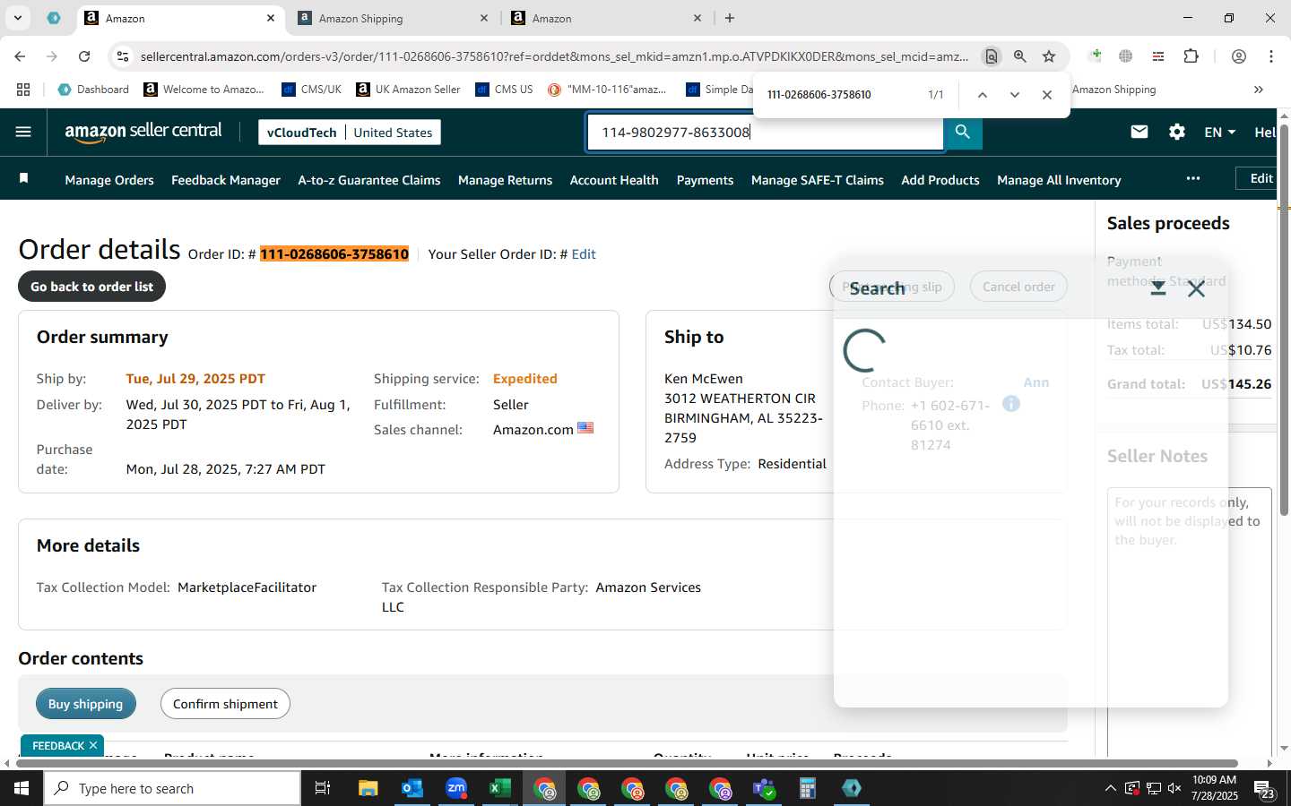Viewport: 1291px width, 806px height.
Task: Open Add Products menu item
Action: (x=940, y=180)
